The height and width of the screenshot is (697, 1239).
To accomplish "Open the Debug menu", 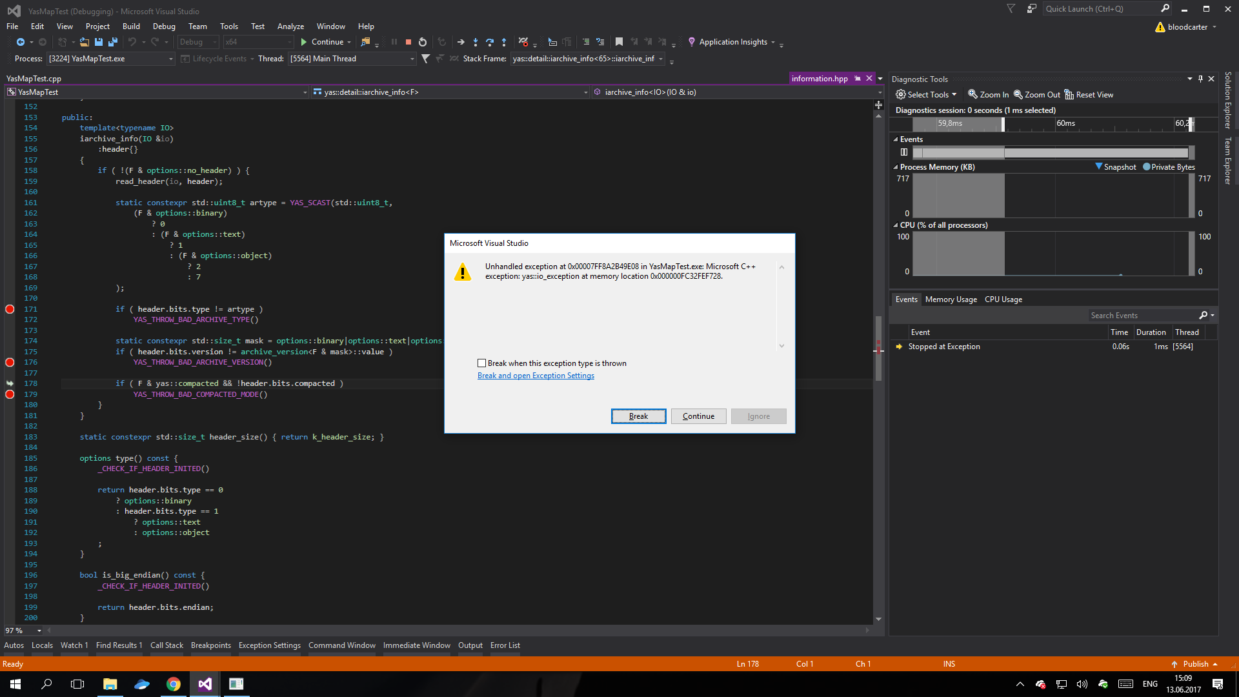I will click(164, 26).
